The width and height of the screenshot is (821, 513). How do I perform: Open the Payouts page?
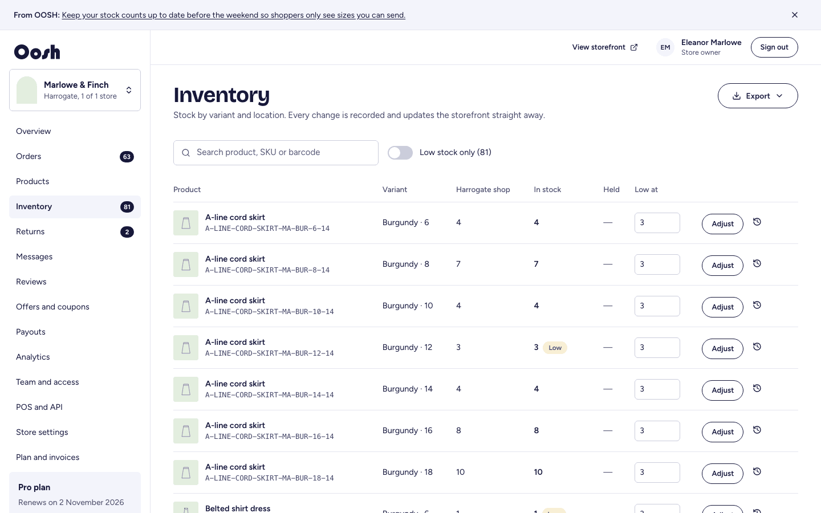(75, 332)
